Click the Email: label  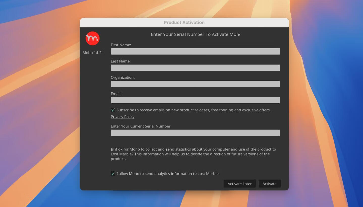point(116,94)
